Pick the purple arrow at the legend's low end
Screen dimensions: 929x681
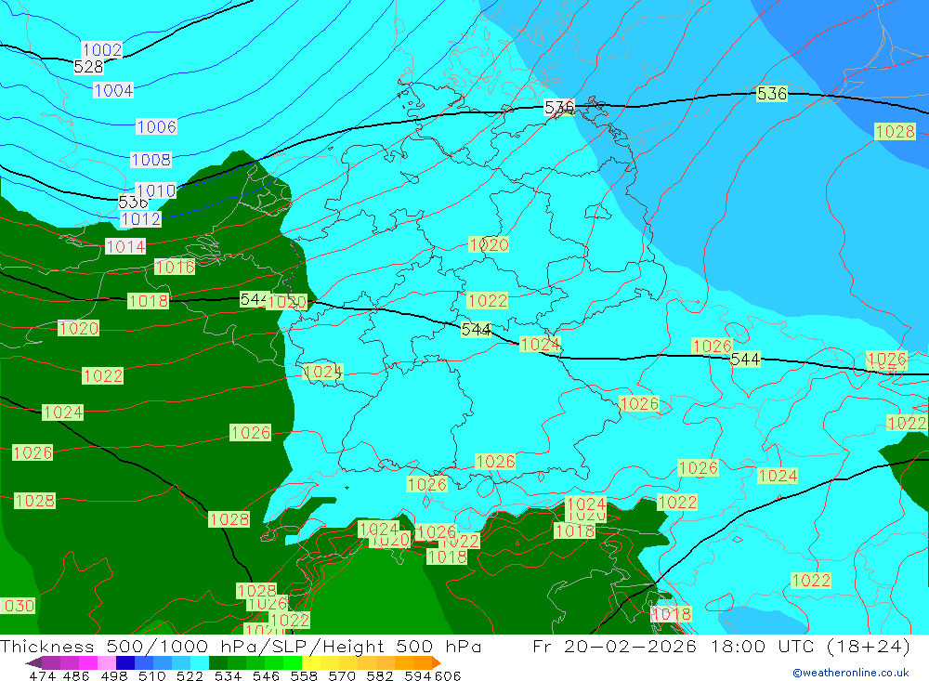click(x=33, y=662)
